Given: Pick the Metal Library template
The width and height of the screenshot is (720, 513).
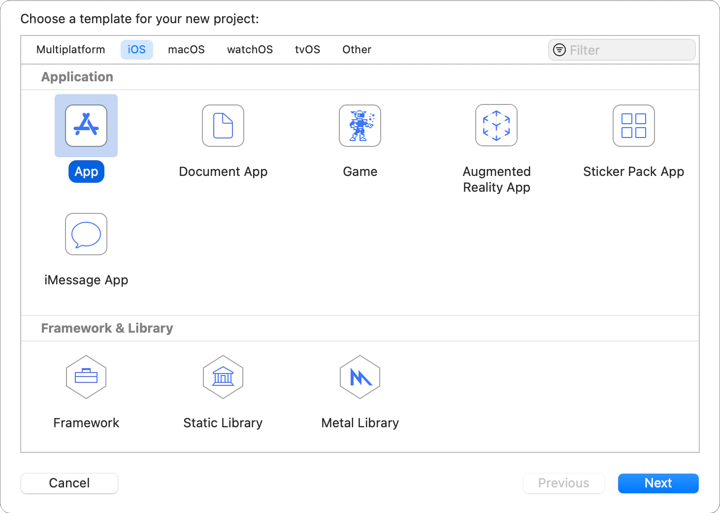Looking at the screenshot, I should tap(360, 377).
